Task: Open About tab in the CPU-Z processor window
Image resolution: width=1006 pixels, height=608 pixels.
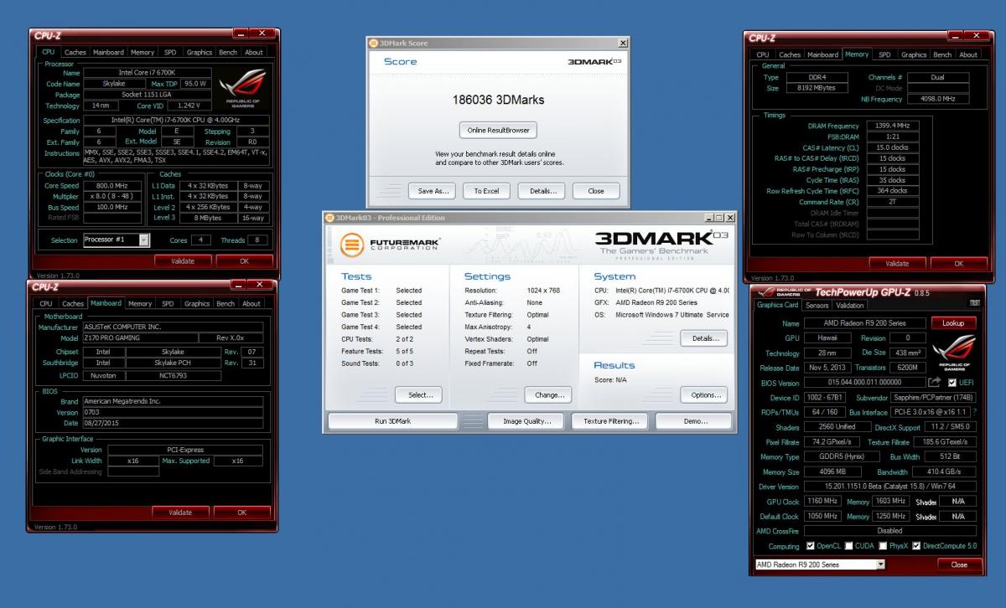Action: click(x=253, y=52)
